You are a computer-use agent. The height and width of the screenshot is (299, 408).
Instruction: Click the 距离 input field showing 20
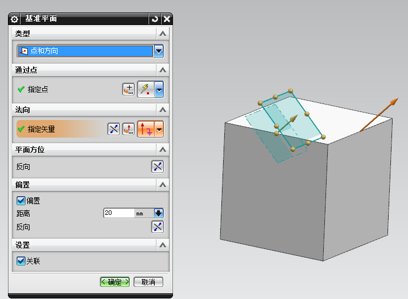[x=119, y=213]
